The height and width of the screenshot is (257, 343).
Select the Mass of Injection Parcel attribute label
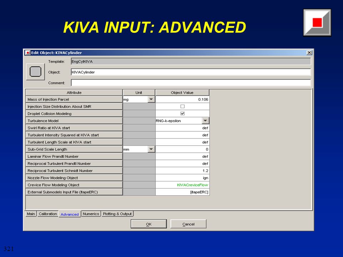74,100
